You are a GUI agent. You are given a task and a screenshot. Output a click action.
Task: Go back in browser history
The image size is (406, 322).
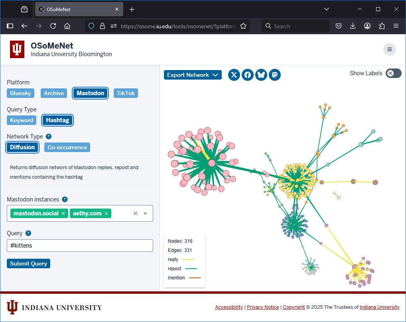24,26
